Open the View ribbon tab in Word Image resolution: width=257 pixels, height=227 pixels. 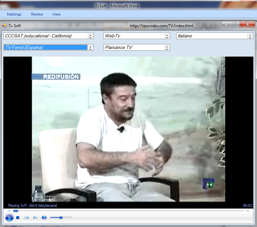point(56,14)
